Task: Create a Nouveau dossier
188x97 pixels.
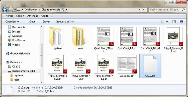Action: pyautogui.click(x=65, y=22)
